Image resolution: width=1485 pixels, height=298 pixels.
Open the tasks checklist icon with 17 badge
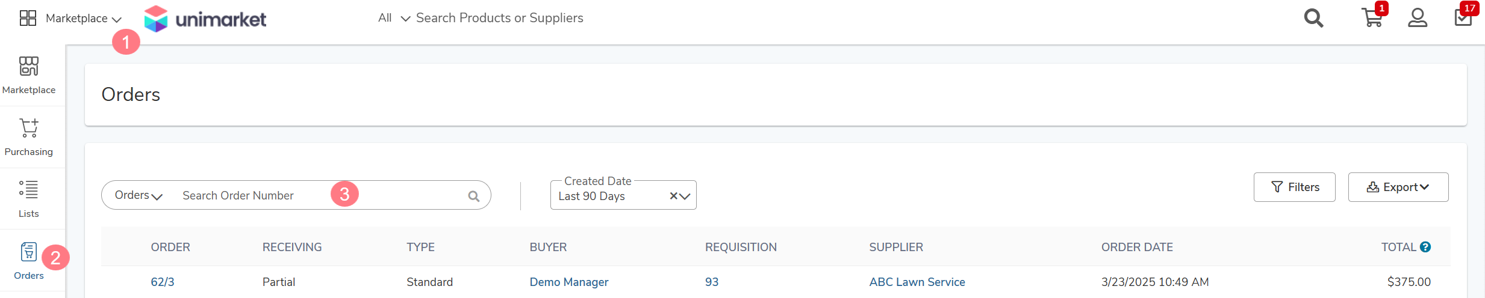point(1463,17)
